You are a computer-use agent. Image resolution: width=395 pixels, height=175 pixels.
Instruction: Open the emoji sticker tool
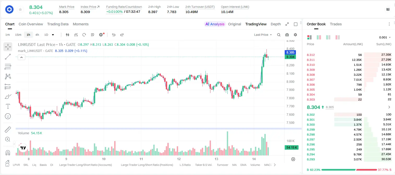8,116
